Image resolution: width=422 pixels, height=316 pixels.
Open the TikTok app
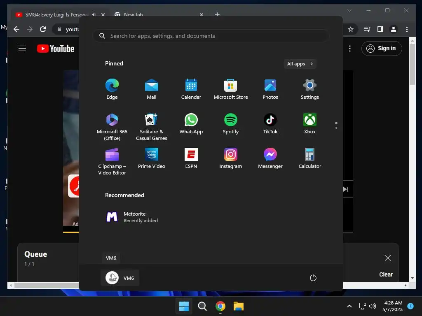coord(270,124)
